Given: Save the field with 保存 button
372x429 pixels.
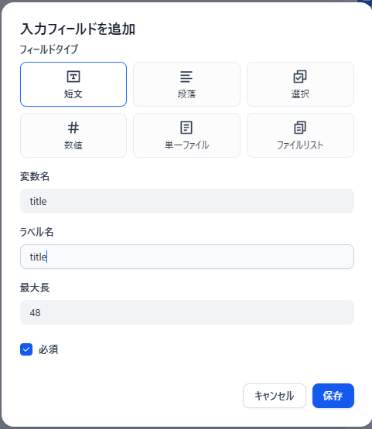Looking at the screenshot, I should (x=333, y=396).
